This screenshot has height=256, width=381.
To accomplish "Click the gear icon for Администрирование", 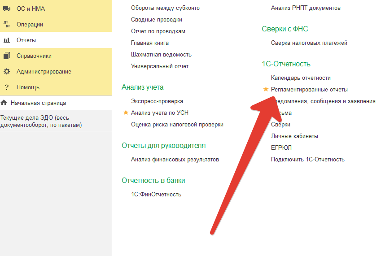I will [7, 72].
